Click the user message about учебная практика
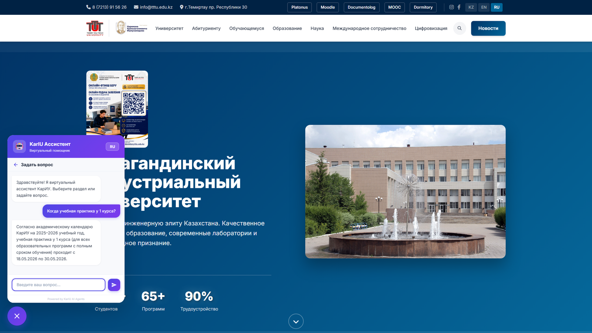This screenshot has width=592, height=333. tap(81, 211)
